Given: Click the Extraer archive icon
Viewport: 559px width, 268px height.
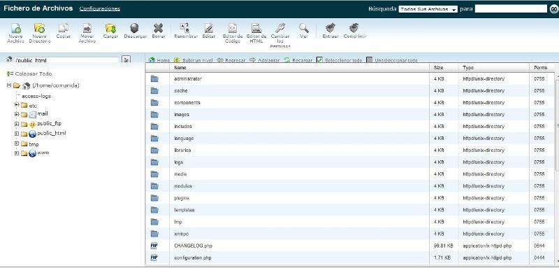Looking at the screenshot, I should tap(330, 29).
